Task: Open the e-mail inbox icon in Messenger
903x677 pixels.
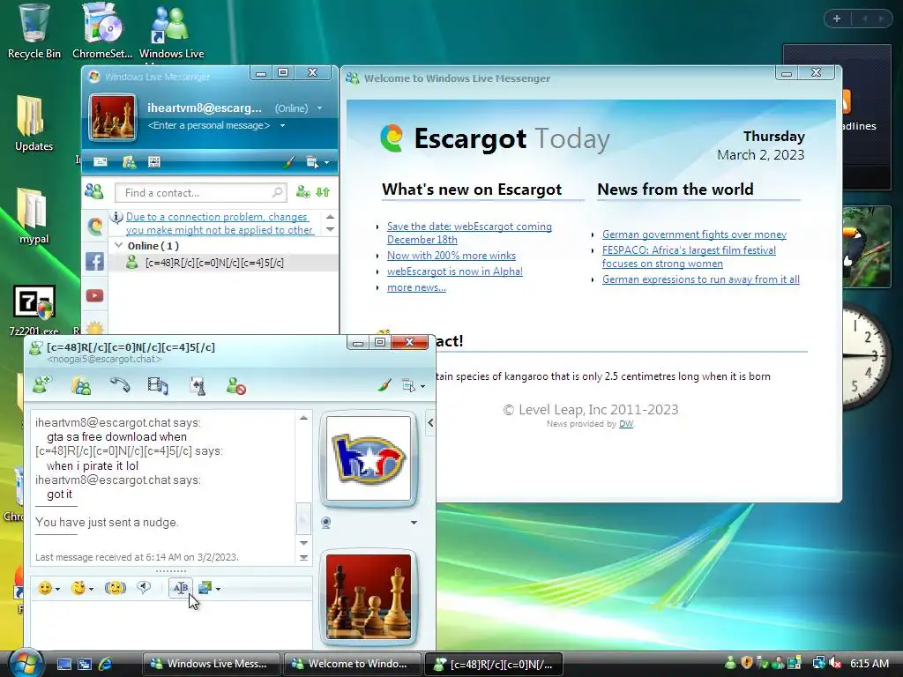Action: (x=101, y=162)
